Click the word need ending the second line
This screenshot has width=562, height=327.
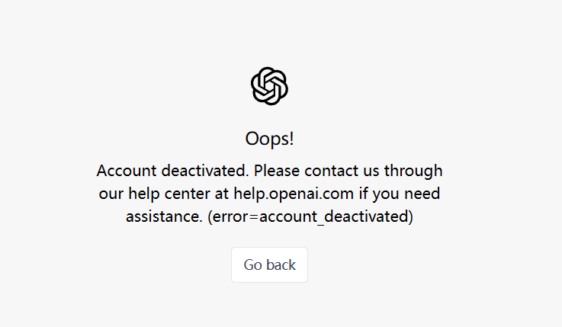point(422,194)
